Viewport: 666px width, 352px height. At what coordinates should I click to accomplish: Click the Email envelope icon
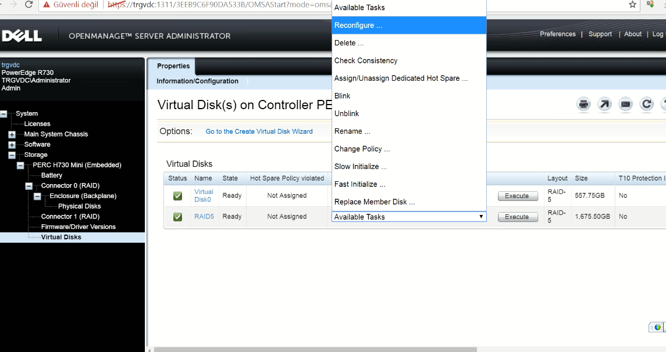625,105
